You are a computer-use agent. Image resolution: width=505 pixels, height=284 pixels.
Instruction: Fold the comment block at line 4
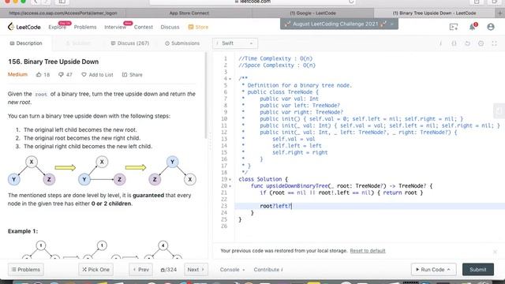coord(230,79)
